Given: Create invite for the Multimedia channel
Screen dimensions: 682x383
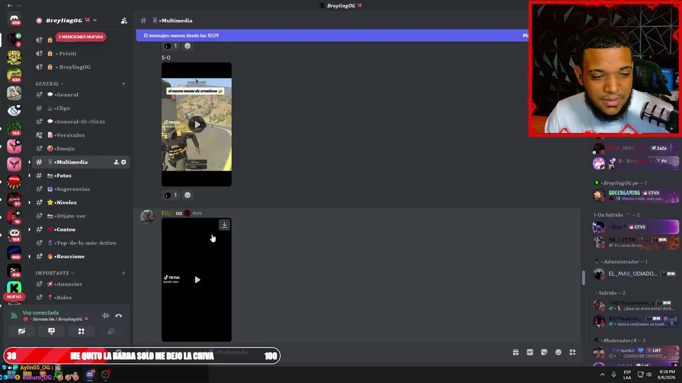Looking at the screenshot, I should pyautogui.click(x=116, y=162).
